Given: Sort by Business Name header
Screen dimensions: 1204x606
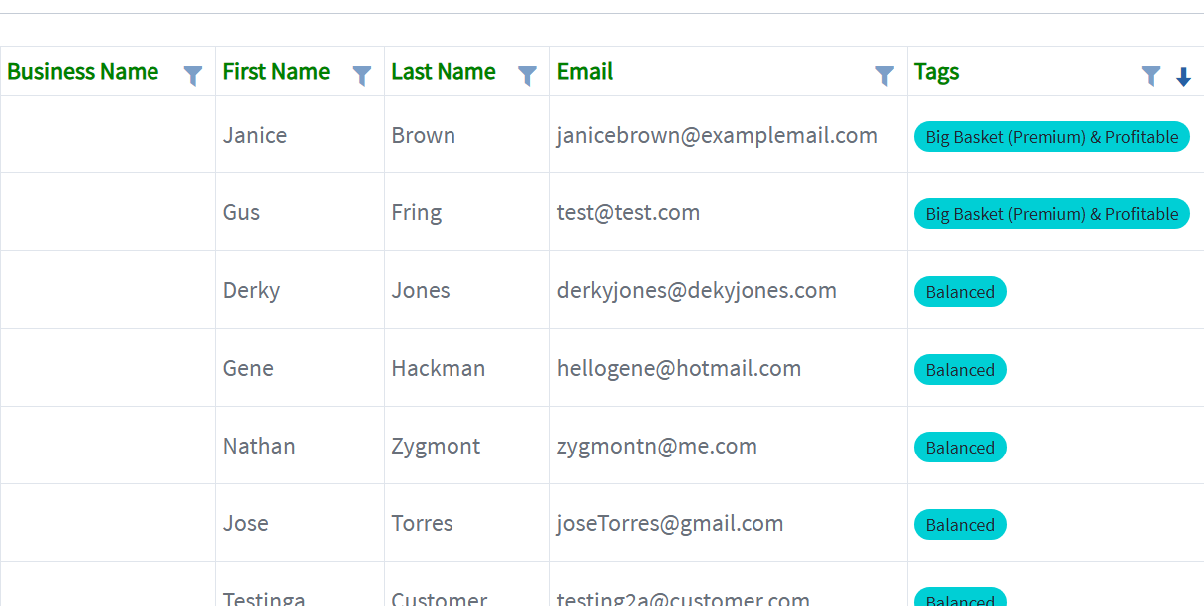Looking at the screenshot, I should [83, 72].
